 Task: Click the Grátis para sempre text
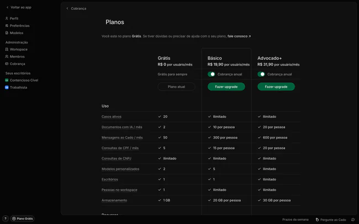point(172,74)
